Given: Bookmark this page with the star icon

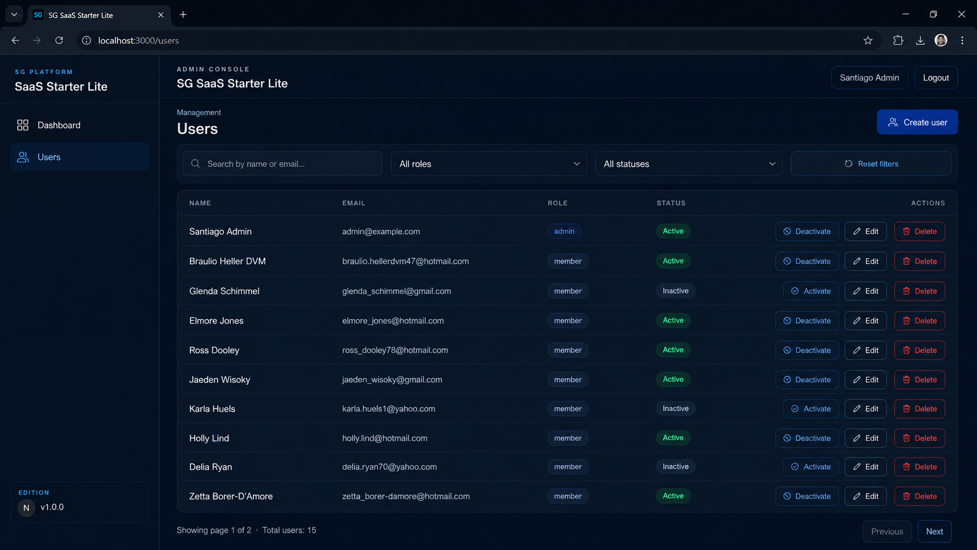Looking at the screenshot, I should [x=868, y=40].
